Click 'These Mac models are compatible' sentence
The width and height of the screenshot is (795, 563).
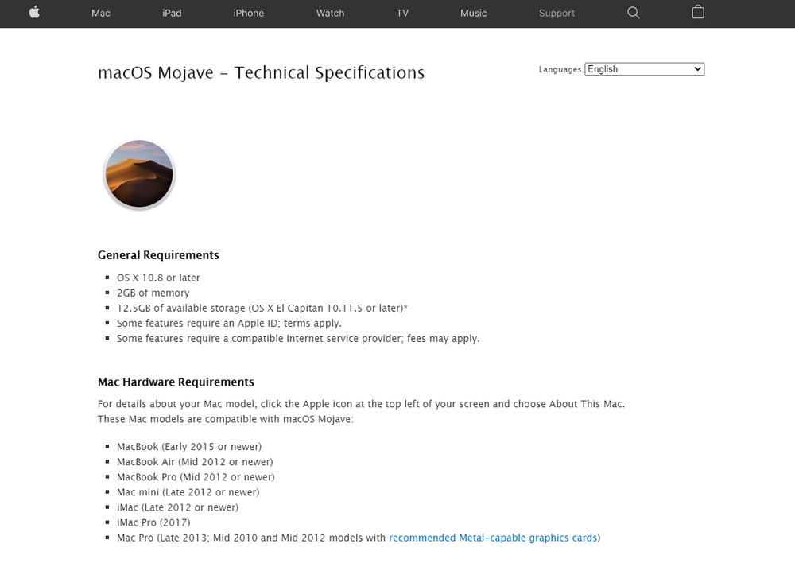(226, 419)
